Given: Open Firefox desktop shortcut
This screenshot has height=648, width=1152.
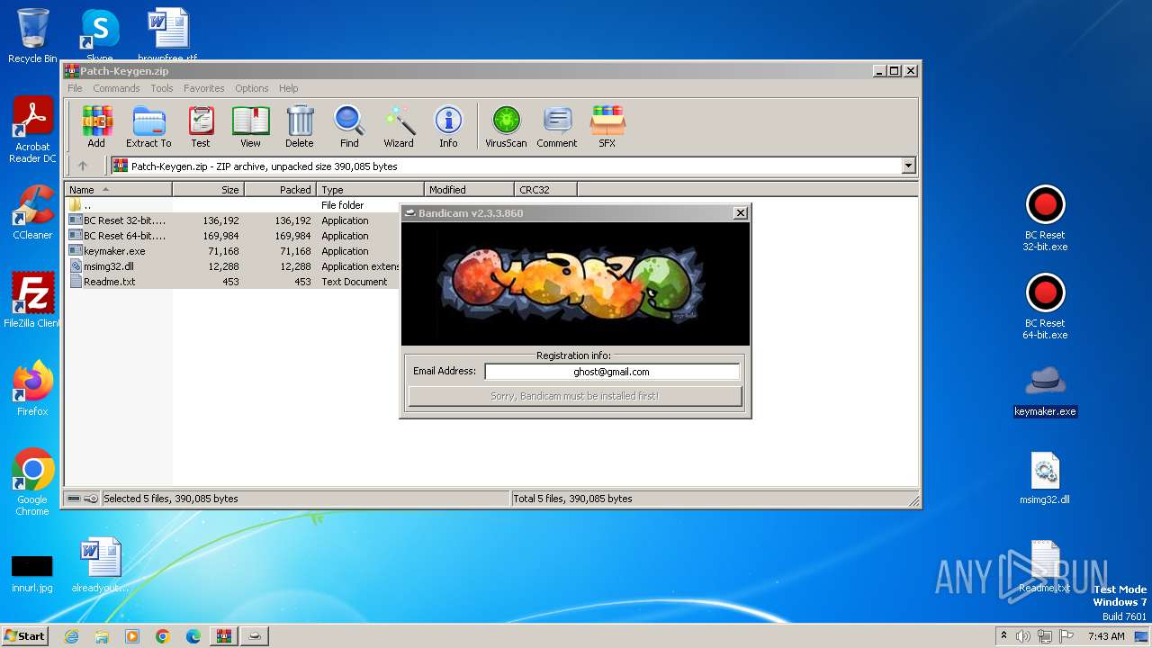Looking at the screenshot, I should pos(32,389).
